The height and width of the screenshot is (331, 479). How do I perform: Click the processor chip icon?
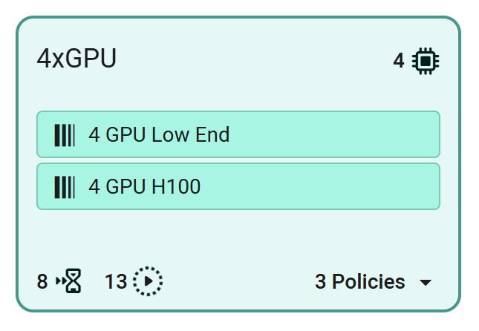click(426, 61)
